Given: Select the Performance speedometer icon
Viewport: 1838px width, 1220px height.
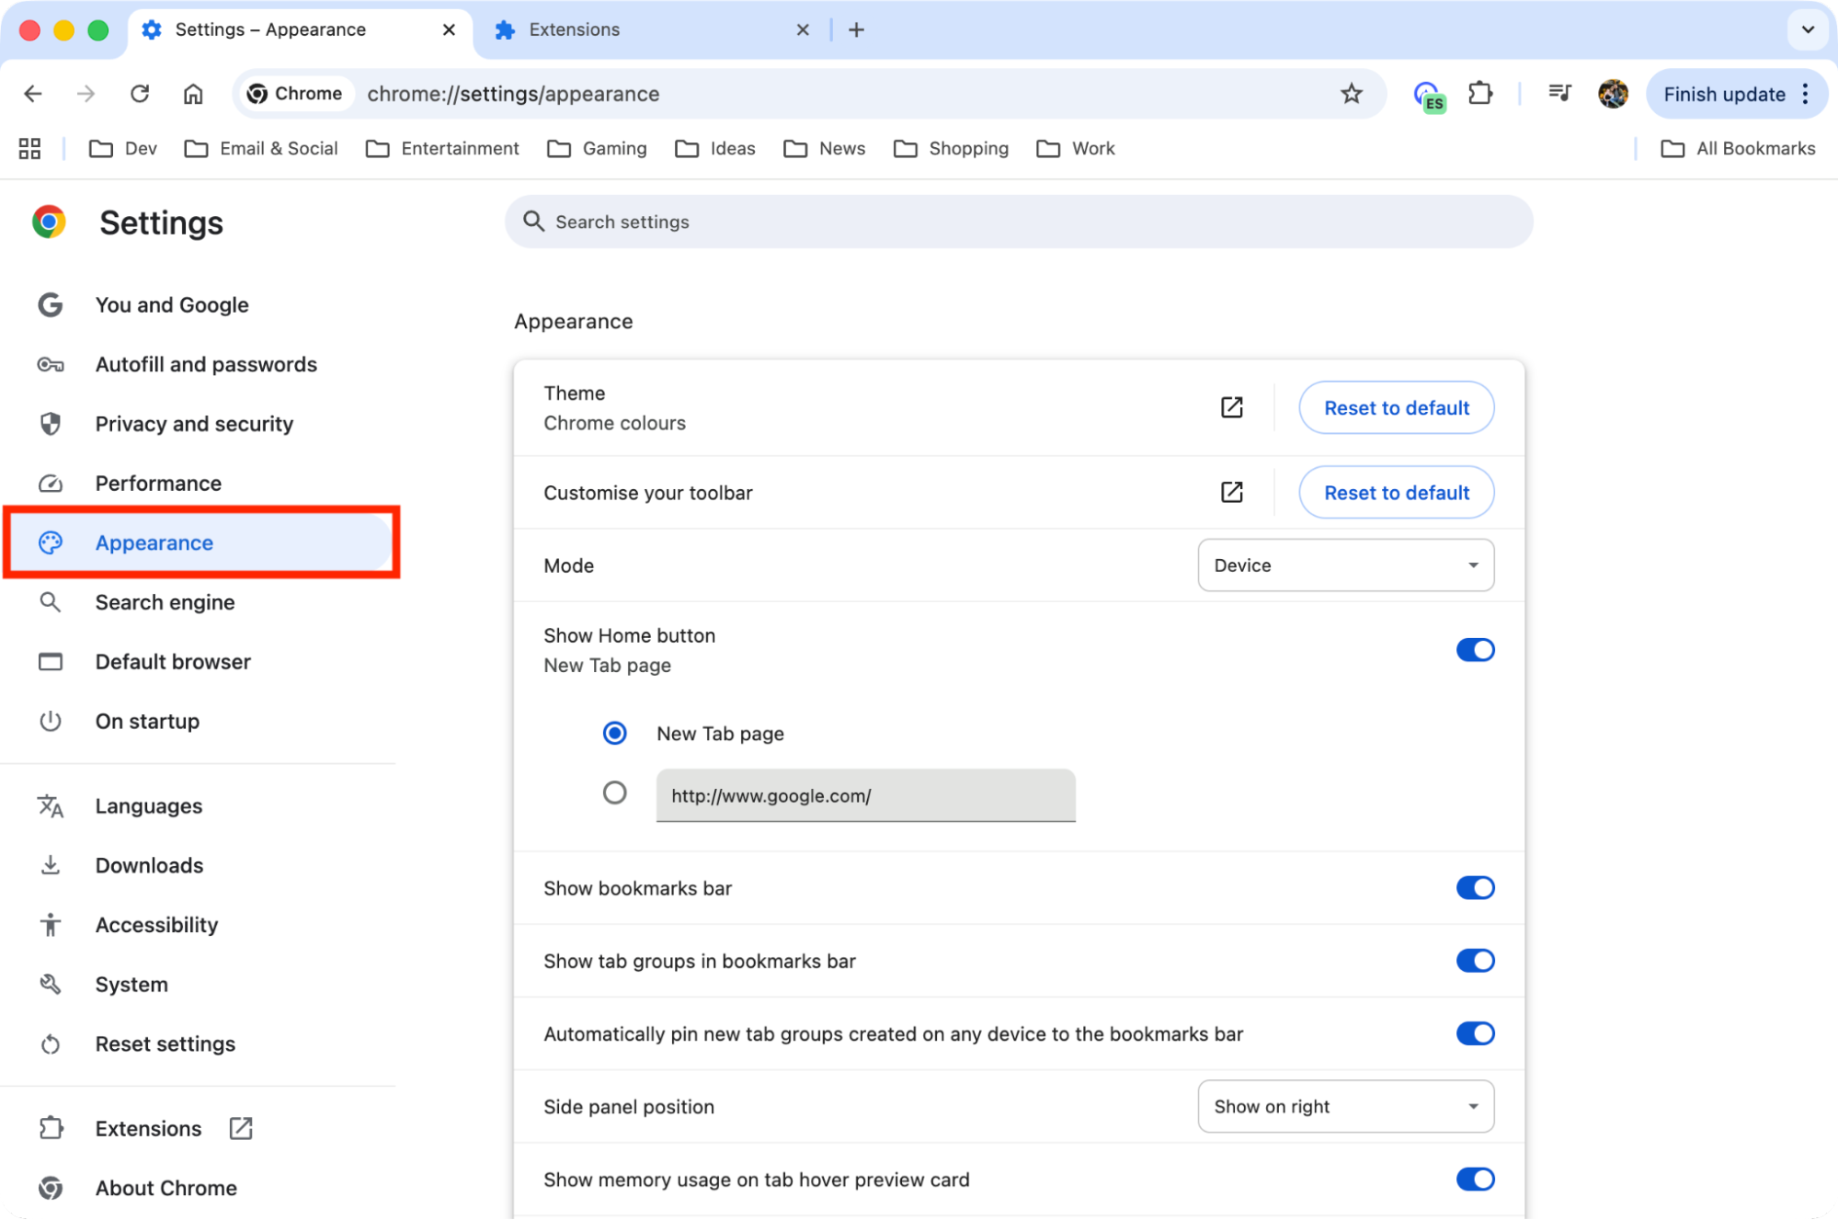Looking at the screenshot, I should point(51,483).
